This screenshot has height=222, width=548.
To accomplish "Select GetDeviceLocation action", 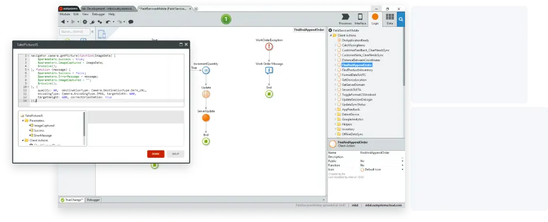I will pyautogui.click(x=354, y=79).
